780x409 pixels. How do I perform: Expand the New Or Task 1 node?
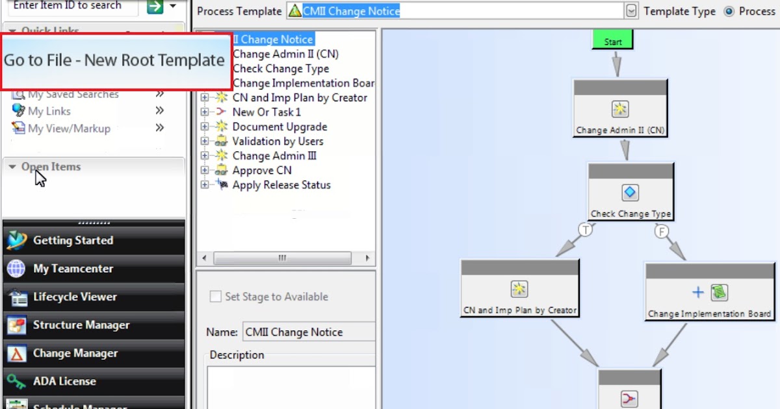click(205, 112)
